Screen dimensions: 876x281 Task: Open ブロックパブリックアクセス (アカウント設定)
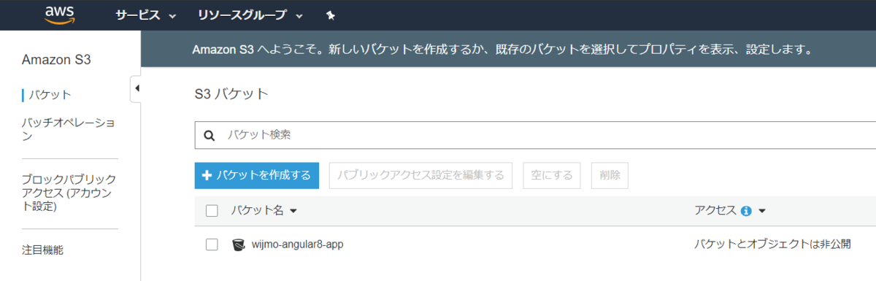point(69,193)
